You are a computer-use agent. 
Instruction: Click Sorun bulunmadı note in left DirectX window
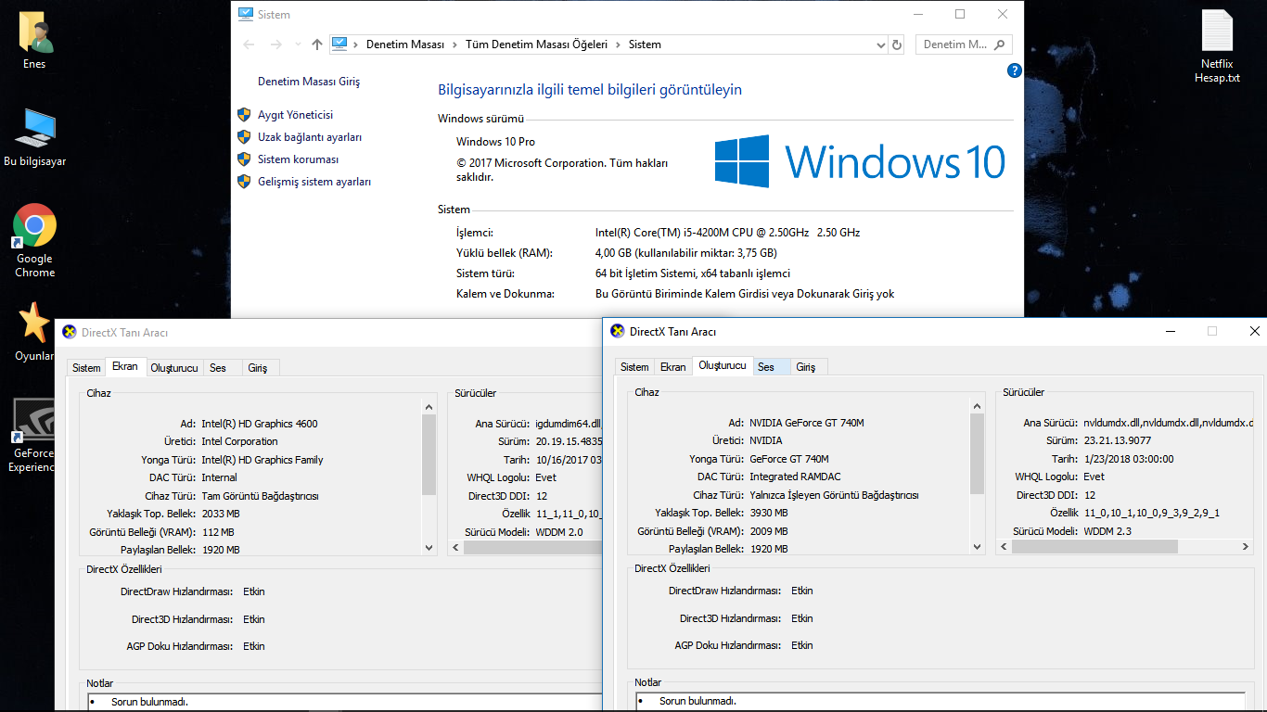149,702
